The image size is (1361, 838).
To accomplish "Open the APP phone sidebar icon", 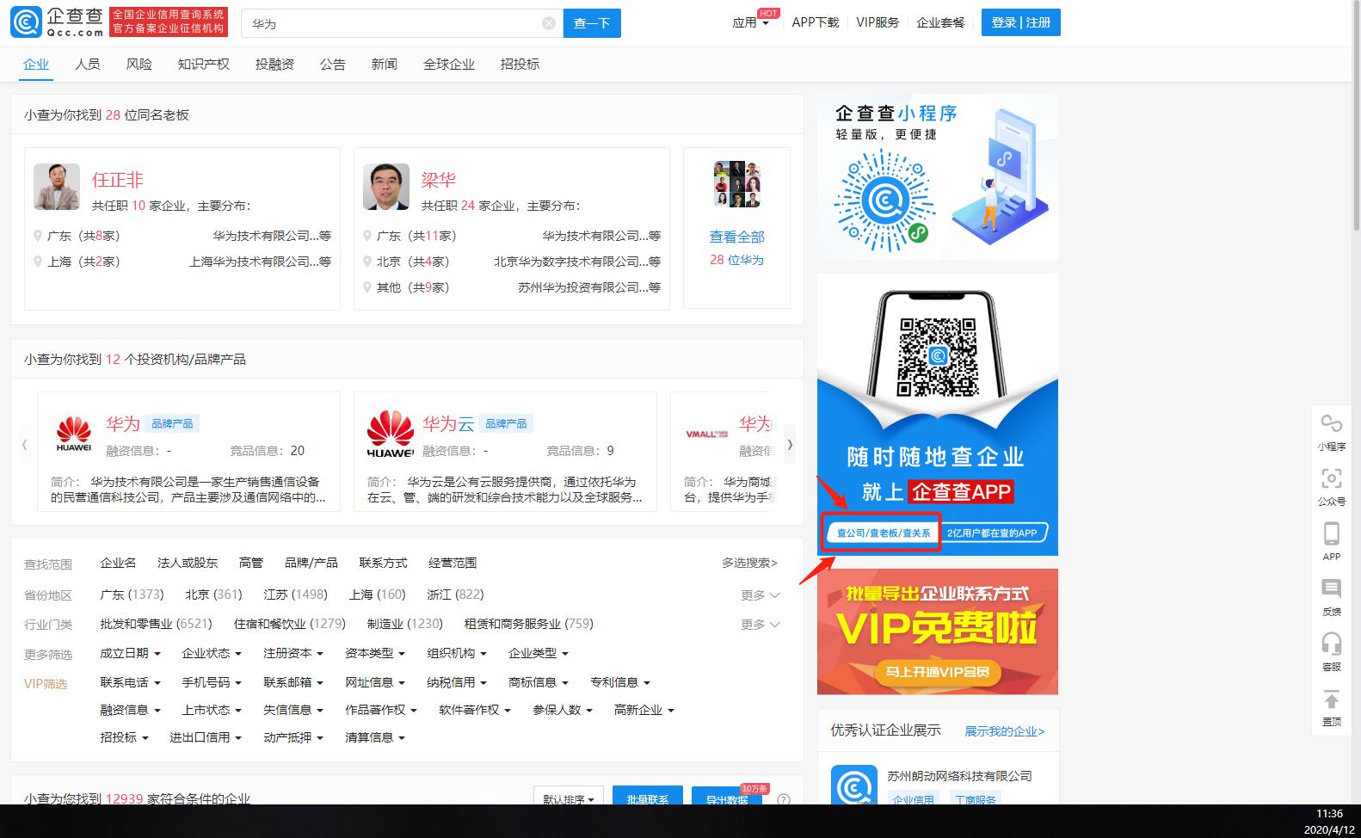I will [x=1331, y=533].
